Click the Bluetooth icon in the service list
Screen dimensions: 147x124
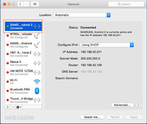pos(37,91)
